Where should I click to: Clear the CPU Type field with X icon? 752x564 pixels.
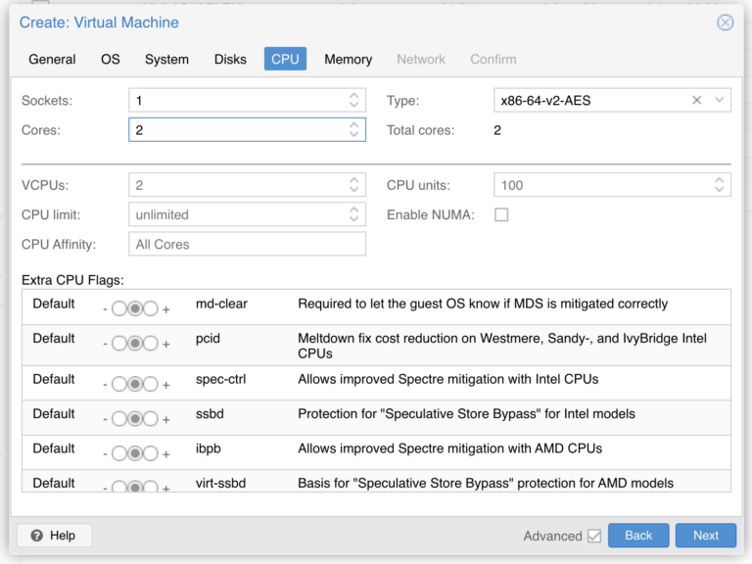[x=696, y=100]
